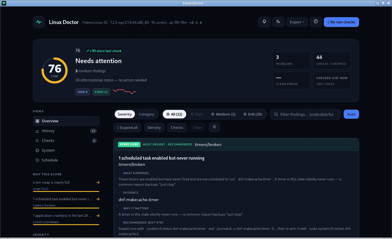Click the +30 since last check badge
The height and width of the screenshot is (239, 392).
[x=104, y=51]
